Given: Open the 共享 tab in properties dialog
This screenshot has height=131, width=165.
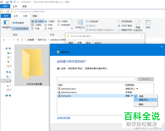Looking at the screenshot, I should click(x=80, y=43).
